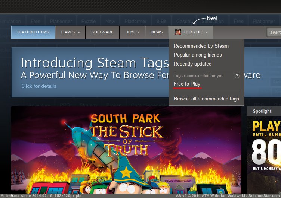Image resolution: width=281 pixels, height=198 pixels.
Task: Click the (?) help icon for tags
Action: [237, 76]
